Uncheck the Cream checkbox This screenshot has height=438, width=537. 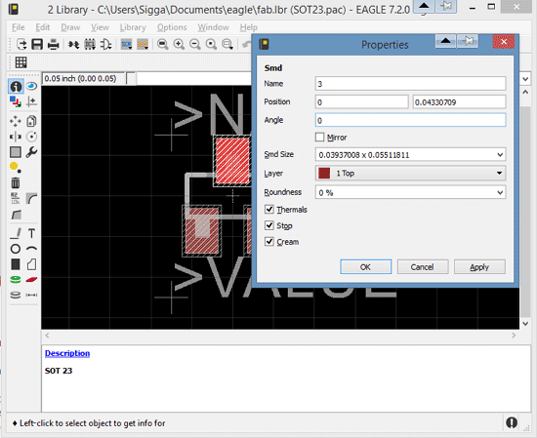[x=269, y=242]
